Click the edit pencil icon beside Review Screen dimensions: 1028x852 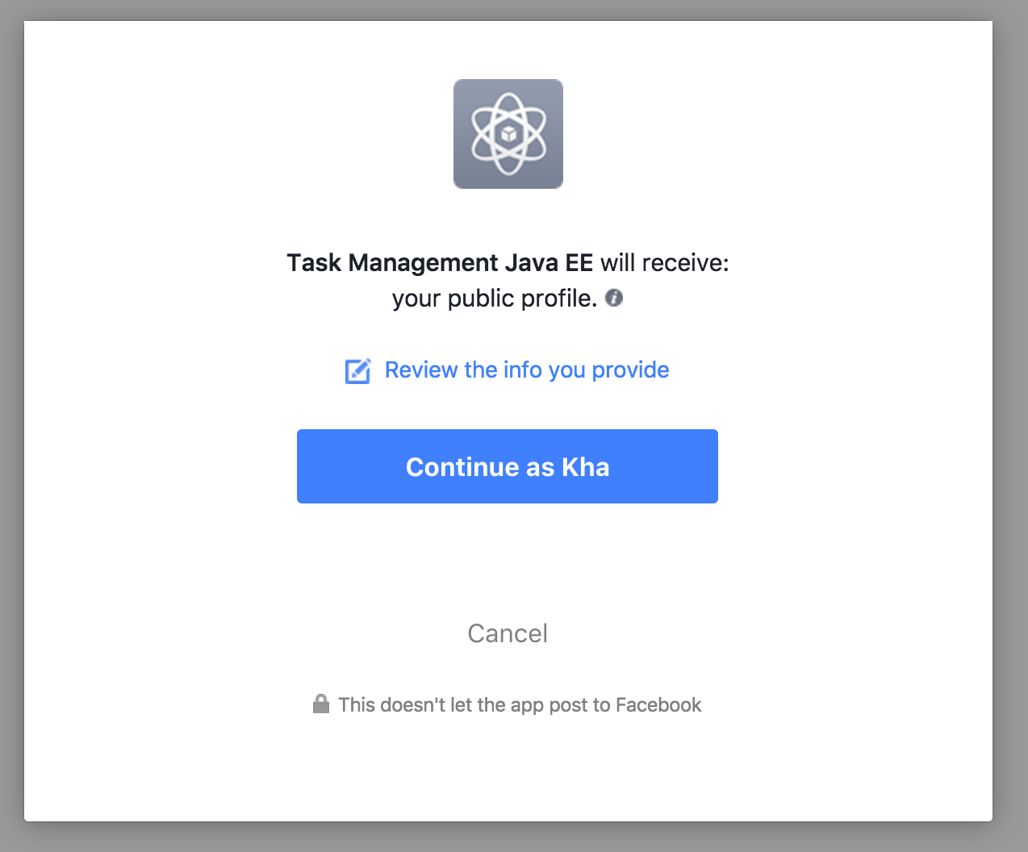click(358, 370)
